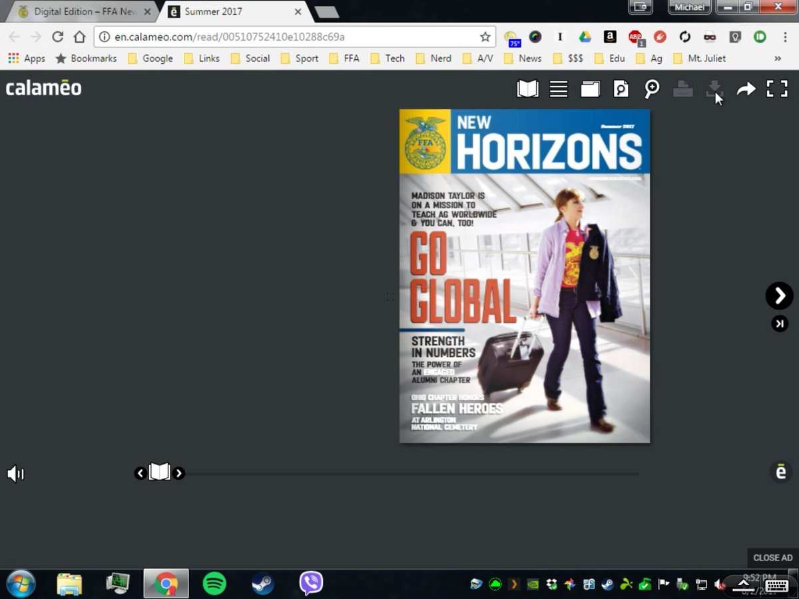Click the Dropbox tray icon
The width and height of the screenshot is (799, 599).
pyautogui.click(x=551, y=584)
